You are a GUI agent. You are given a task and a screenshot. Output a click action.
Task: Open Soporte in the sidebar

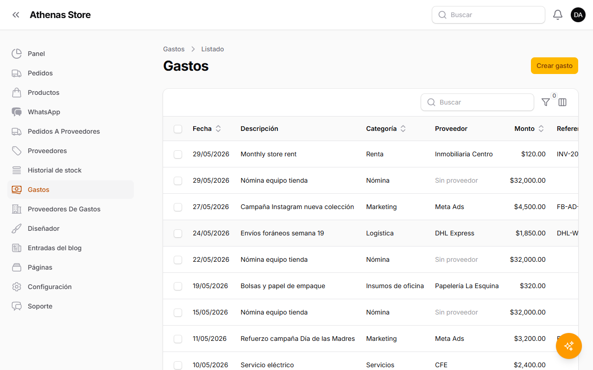[x=70, y=306]
